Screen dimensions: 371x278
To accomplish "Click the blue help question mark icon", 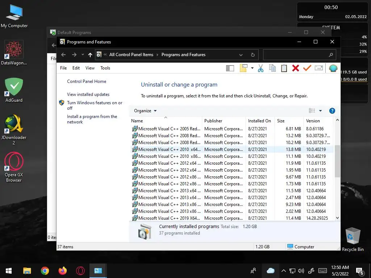I will [x=332, y=111].
